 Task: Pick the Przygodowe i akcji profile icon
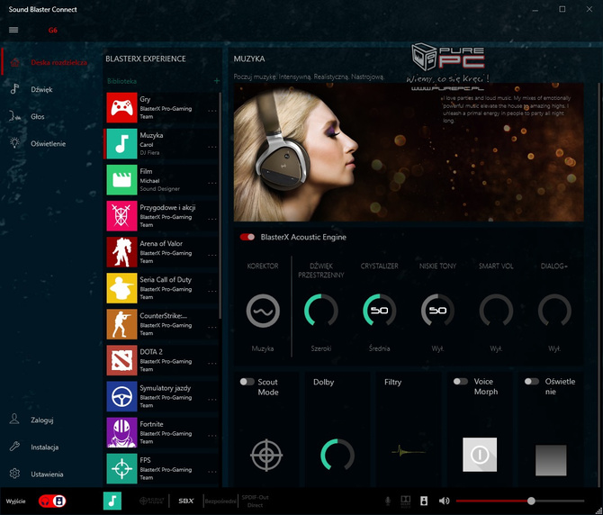121,216
